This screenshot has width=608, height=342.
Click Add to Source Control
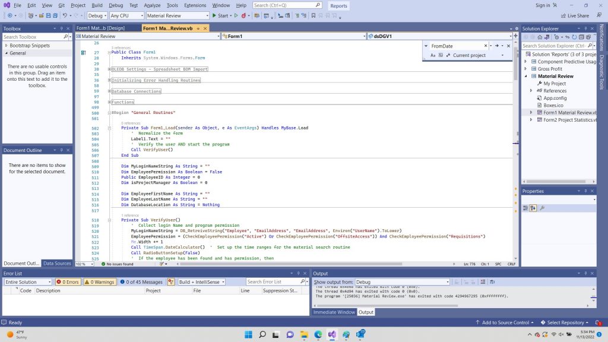click(x=505, y=322)
